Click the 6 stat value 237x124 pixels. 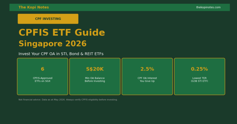[43, 69]
